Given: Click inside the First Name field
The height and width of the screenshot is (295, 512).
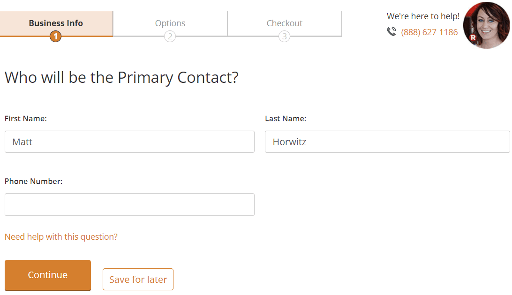Looking at the screenshot, I should pos(129,141).
